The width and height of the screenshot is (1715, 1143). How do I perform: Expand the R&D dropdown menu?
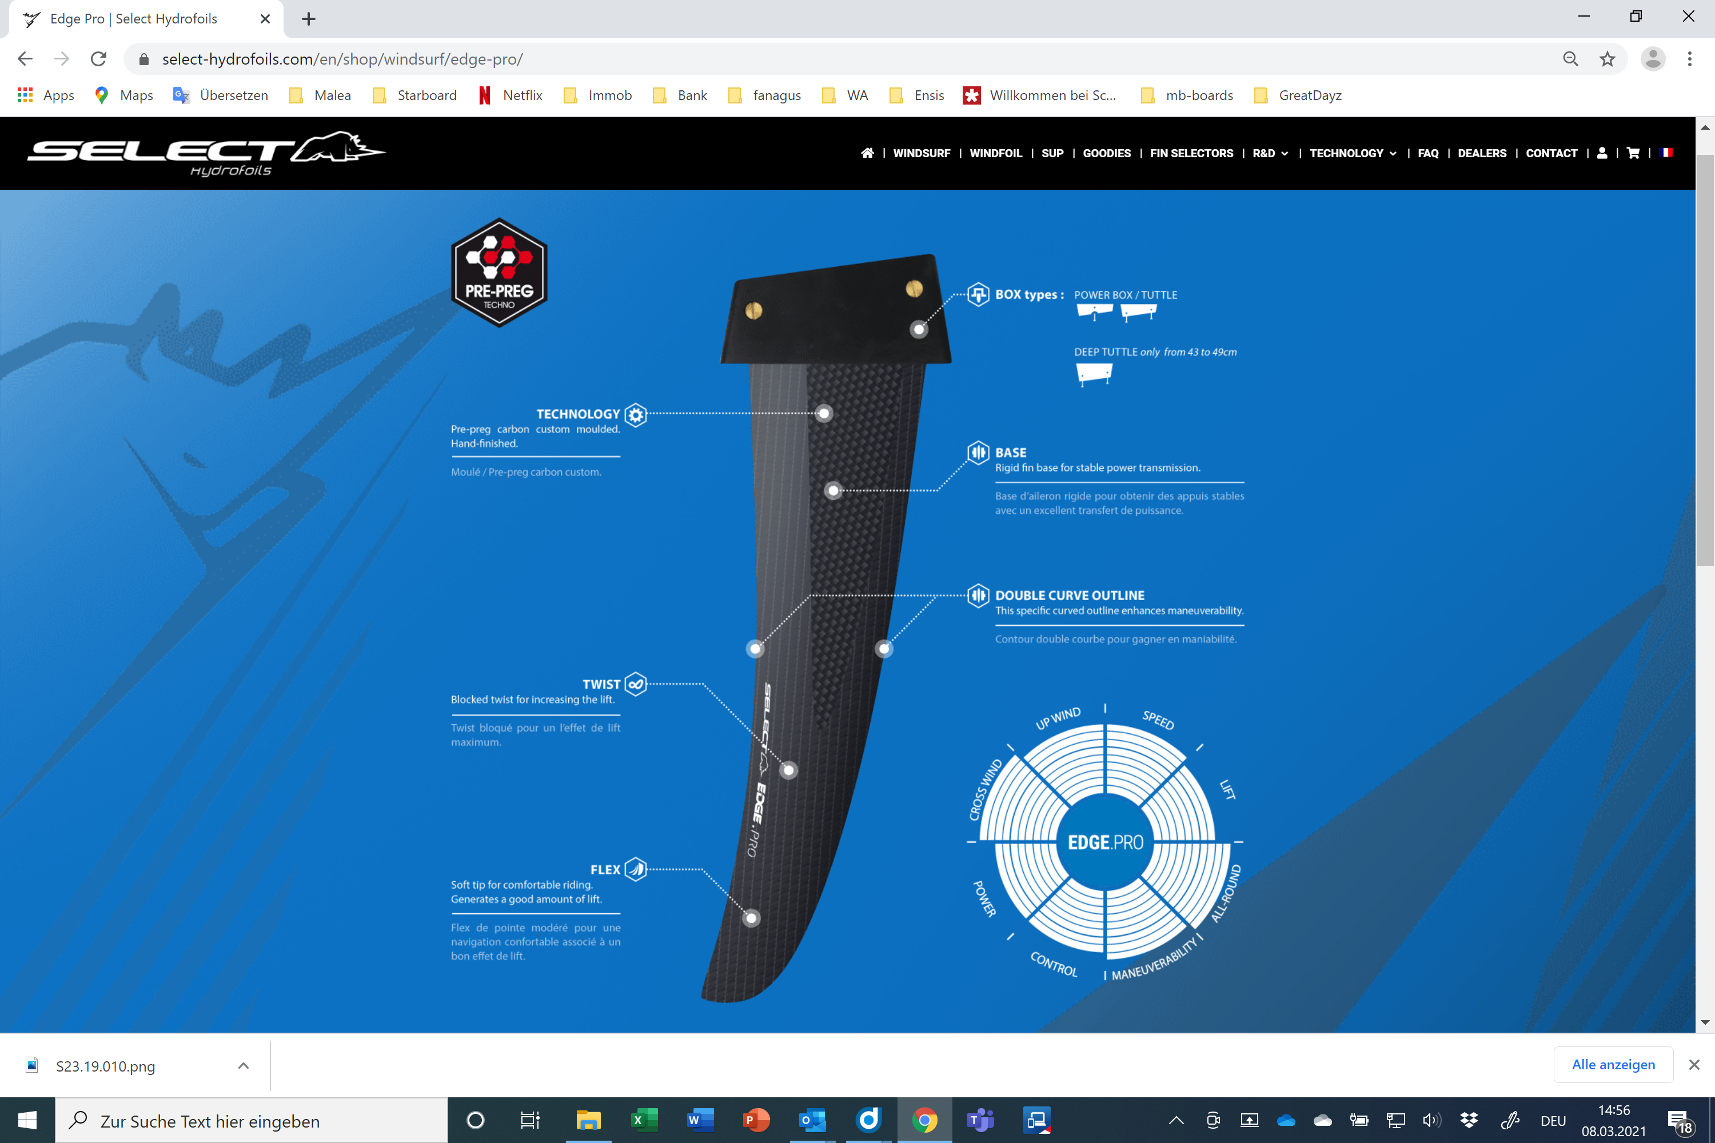[x=1270, y=153]
